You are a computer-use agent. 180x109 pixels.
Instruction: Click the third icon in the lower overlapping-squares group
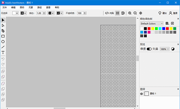3,94
